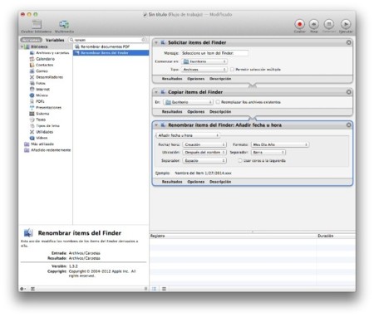Image resolution: width=374 pixels, height=317 pixels.
Task: Click Opciones in Solicitar ítems action
Action: click(195, 79)
